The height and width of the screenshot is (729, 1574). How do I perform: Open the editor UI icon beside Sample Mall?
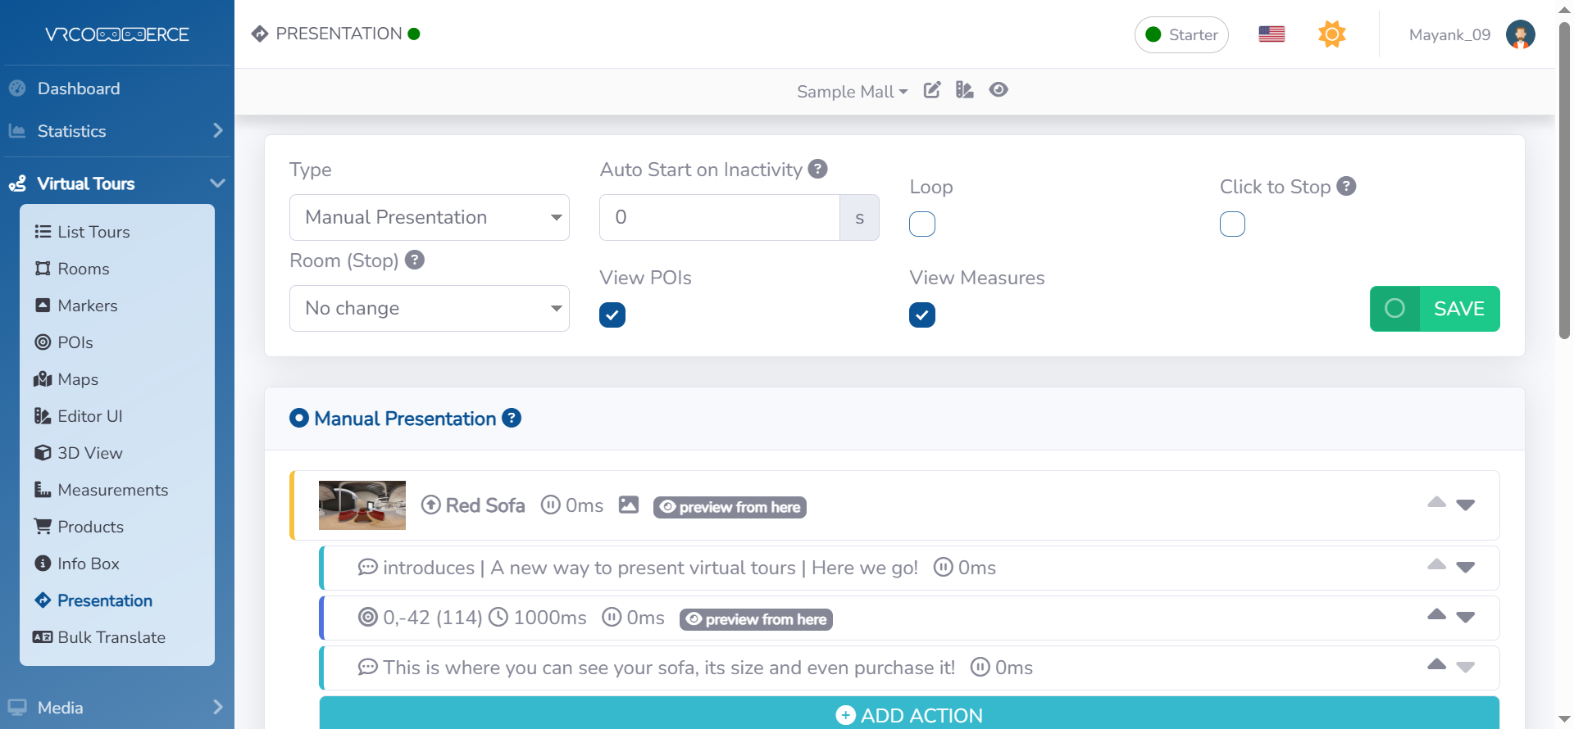[x=965, y=90]
